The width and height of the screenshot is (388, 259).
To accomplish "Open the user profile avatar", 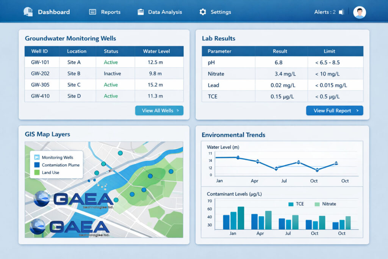I will 359,12.
